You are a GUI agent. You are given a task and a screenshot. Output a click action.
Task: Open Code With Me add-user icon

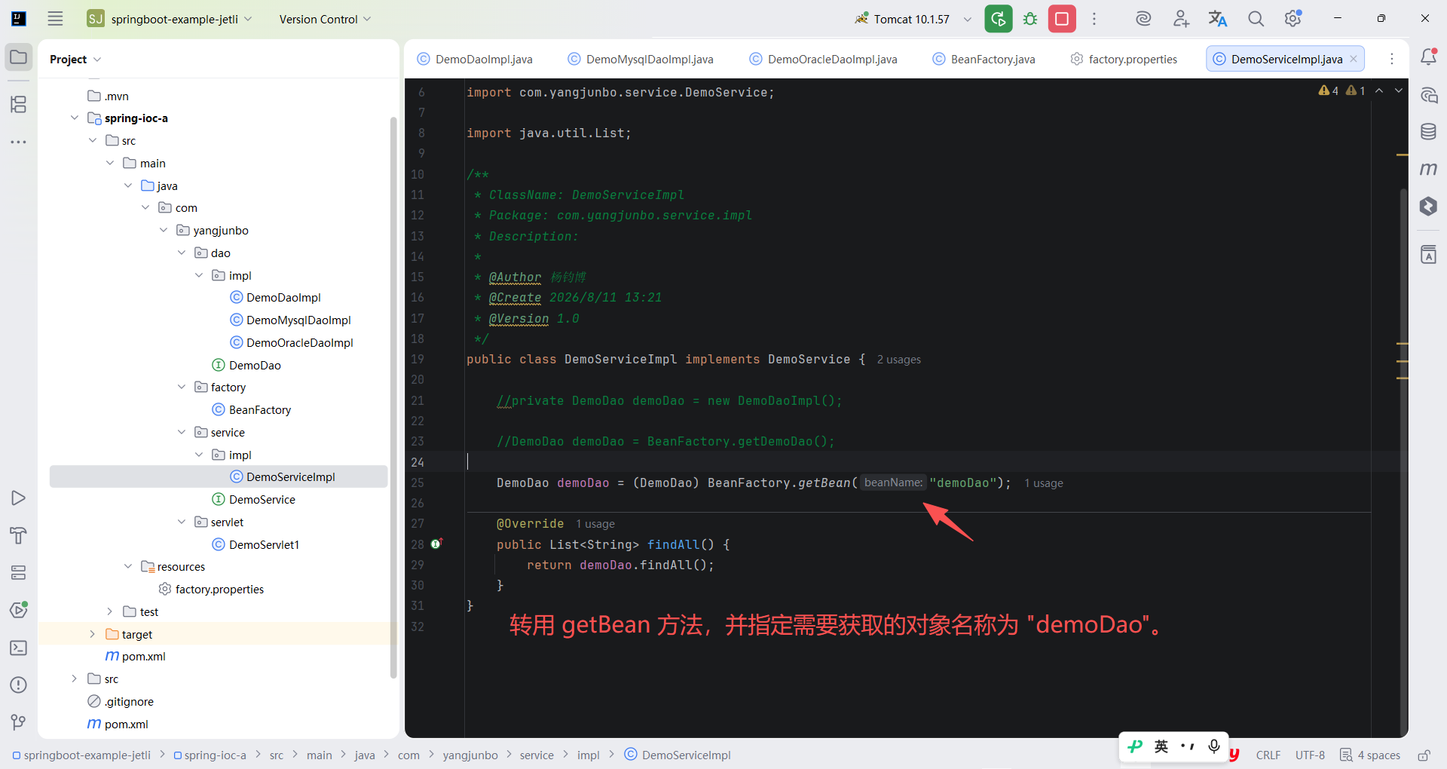tap(1181, 19)
